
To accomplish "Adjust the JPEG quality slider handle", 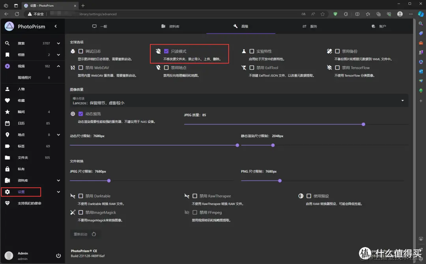I will 364,124.
